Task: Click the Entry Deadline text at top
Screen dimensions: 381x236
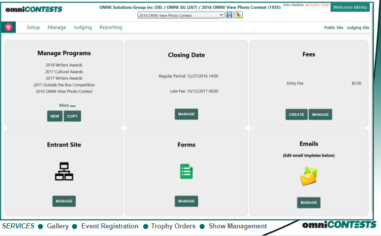Action: click(306, 5)
